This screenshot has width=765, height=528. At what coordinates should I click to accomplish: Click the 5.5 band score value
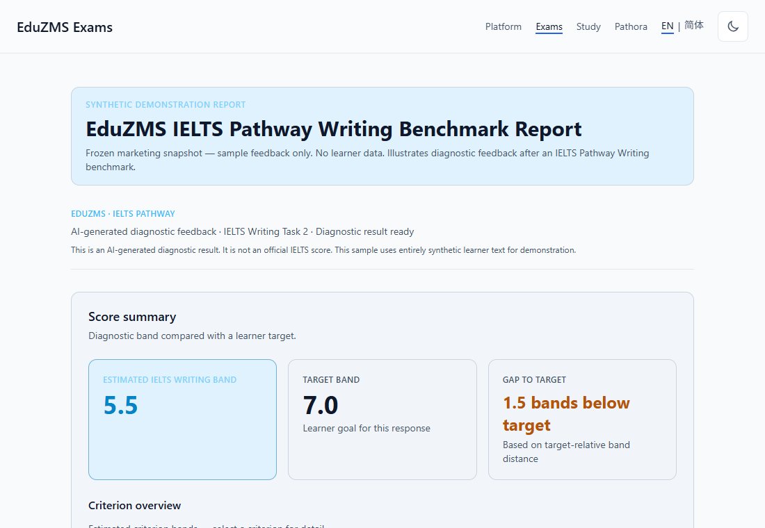120,405
